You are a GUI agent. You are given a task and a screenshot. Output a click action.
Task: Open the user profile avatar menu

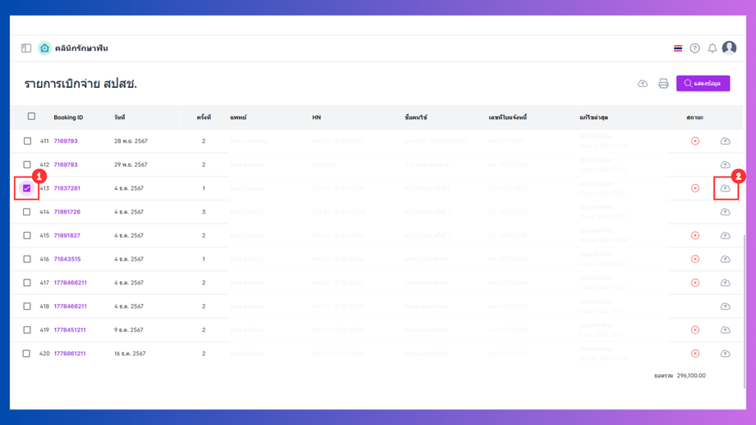tap(729, 49)
